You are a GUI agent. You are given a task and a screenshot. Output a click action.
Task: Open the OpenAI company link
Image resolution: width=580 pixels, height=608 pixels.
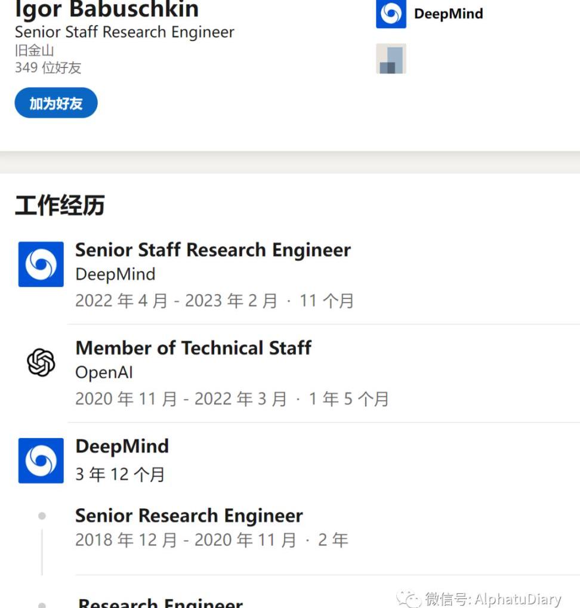[x=104, y=372]
